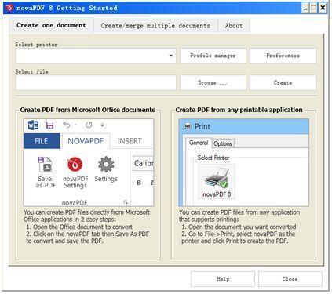332x294 pixels.
Task: Click the 'Select printer' label
Action: pos(36,45)
